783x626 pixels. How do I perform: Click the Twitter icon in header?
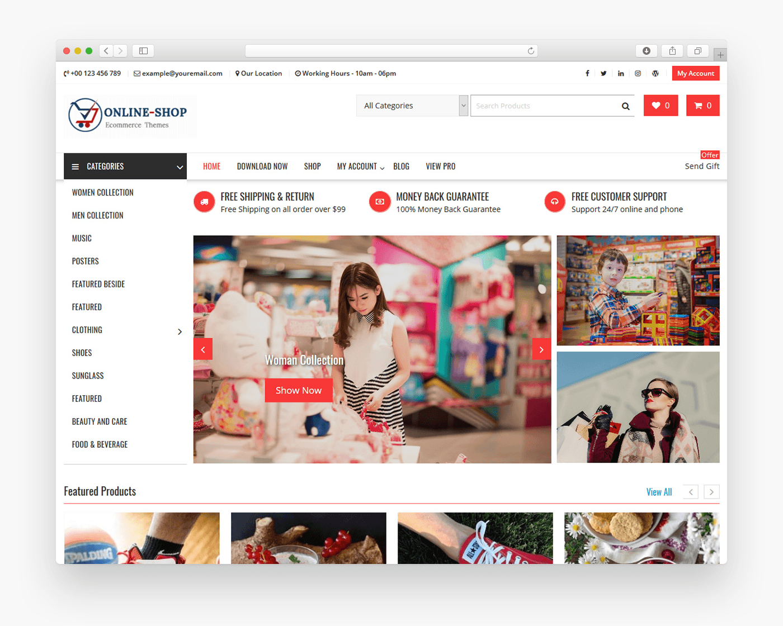tap(603, 73)
